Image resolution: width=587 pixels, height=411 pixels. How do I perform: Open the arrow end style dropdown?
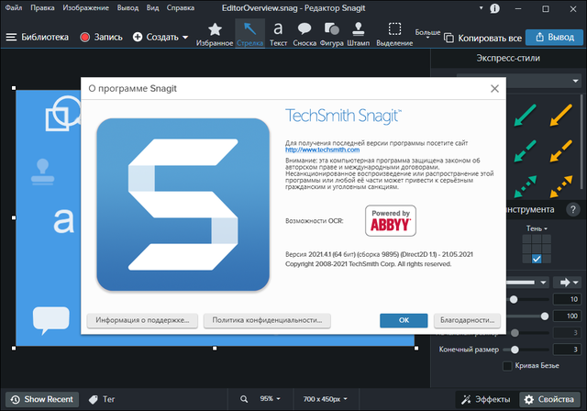569,283
